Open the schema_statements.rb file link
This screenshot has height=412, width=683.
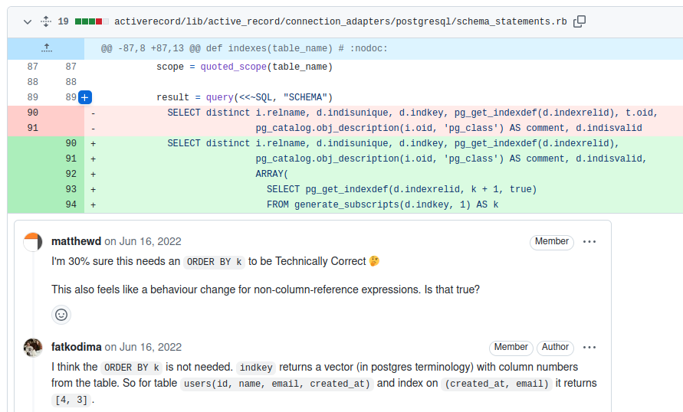click(x=340, y=21)
